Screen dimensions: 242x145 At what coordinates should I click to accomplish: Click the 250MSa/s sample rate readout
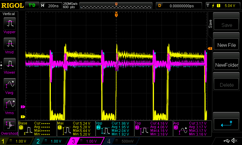point(70,4)
